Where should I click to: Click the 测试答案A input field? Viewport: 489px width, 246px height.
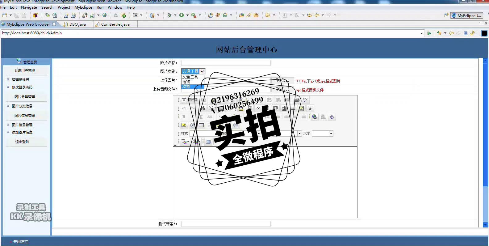coord(226,224)
